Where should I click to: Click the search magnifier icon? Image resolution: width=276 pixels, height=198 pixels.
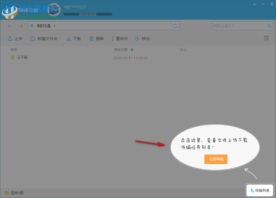[x=269, y=26]
